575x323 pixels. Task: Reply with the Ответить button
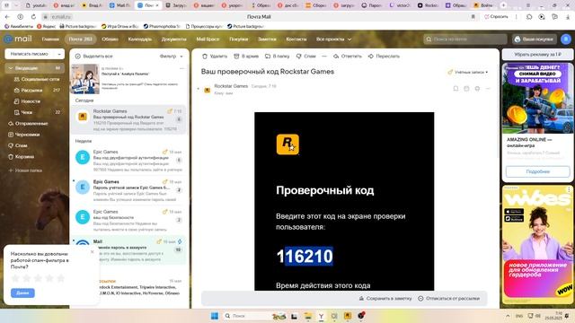[348, 56]
